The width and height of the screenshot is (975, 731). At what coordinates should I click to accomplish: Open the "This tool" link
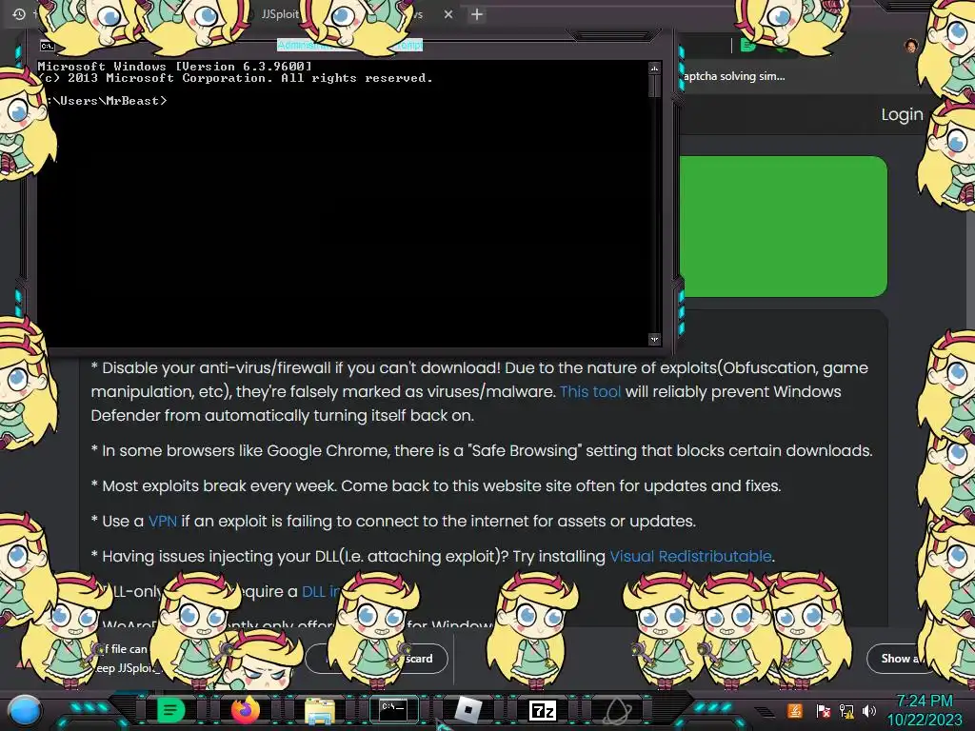click(x=590, y=391)
